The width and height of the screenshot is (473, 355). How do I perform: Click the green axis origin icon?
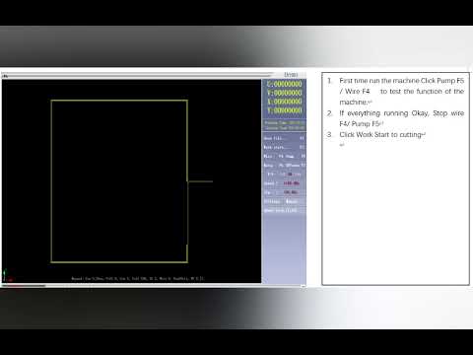pos(5,275)
